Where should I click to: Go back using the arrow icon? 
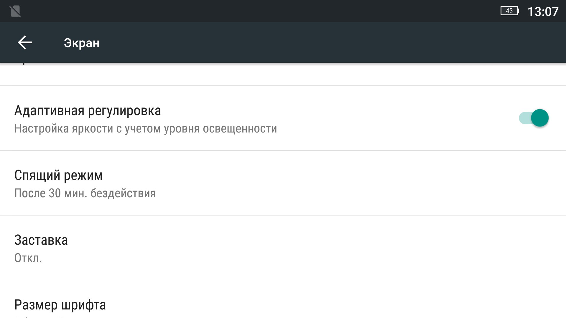point(25,43)
